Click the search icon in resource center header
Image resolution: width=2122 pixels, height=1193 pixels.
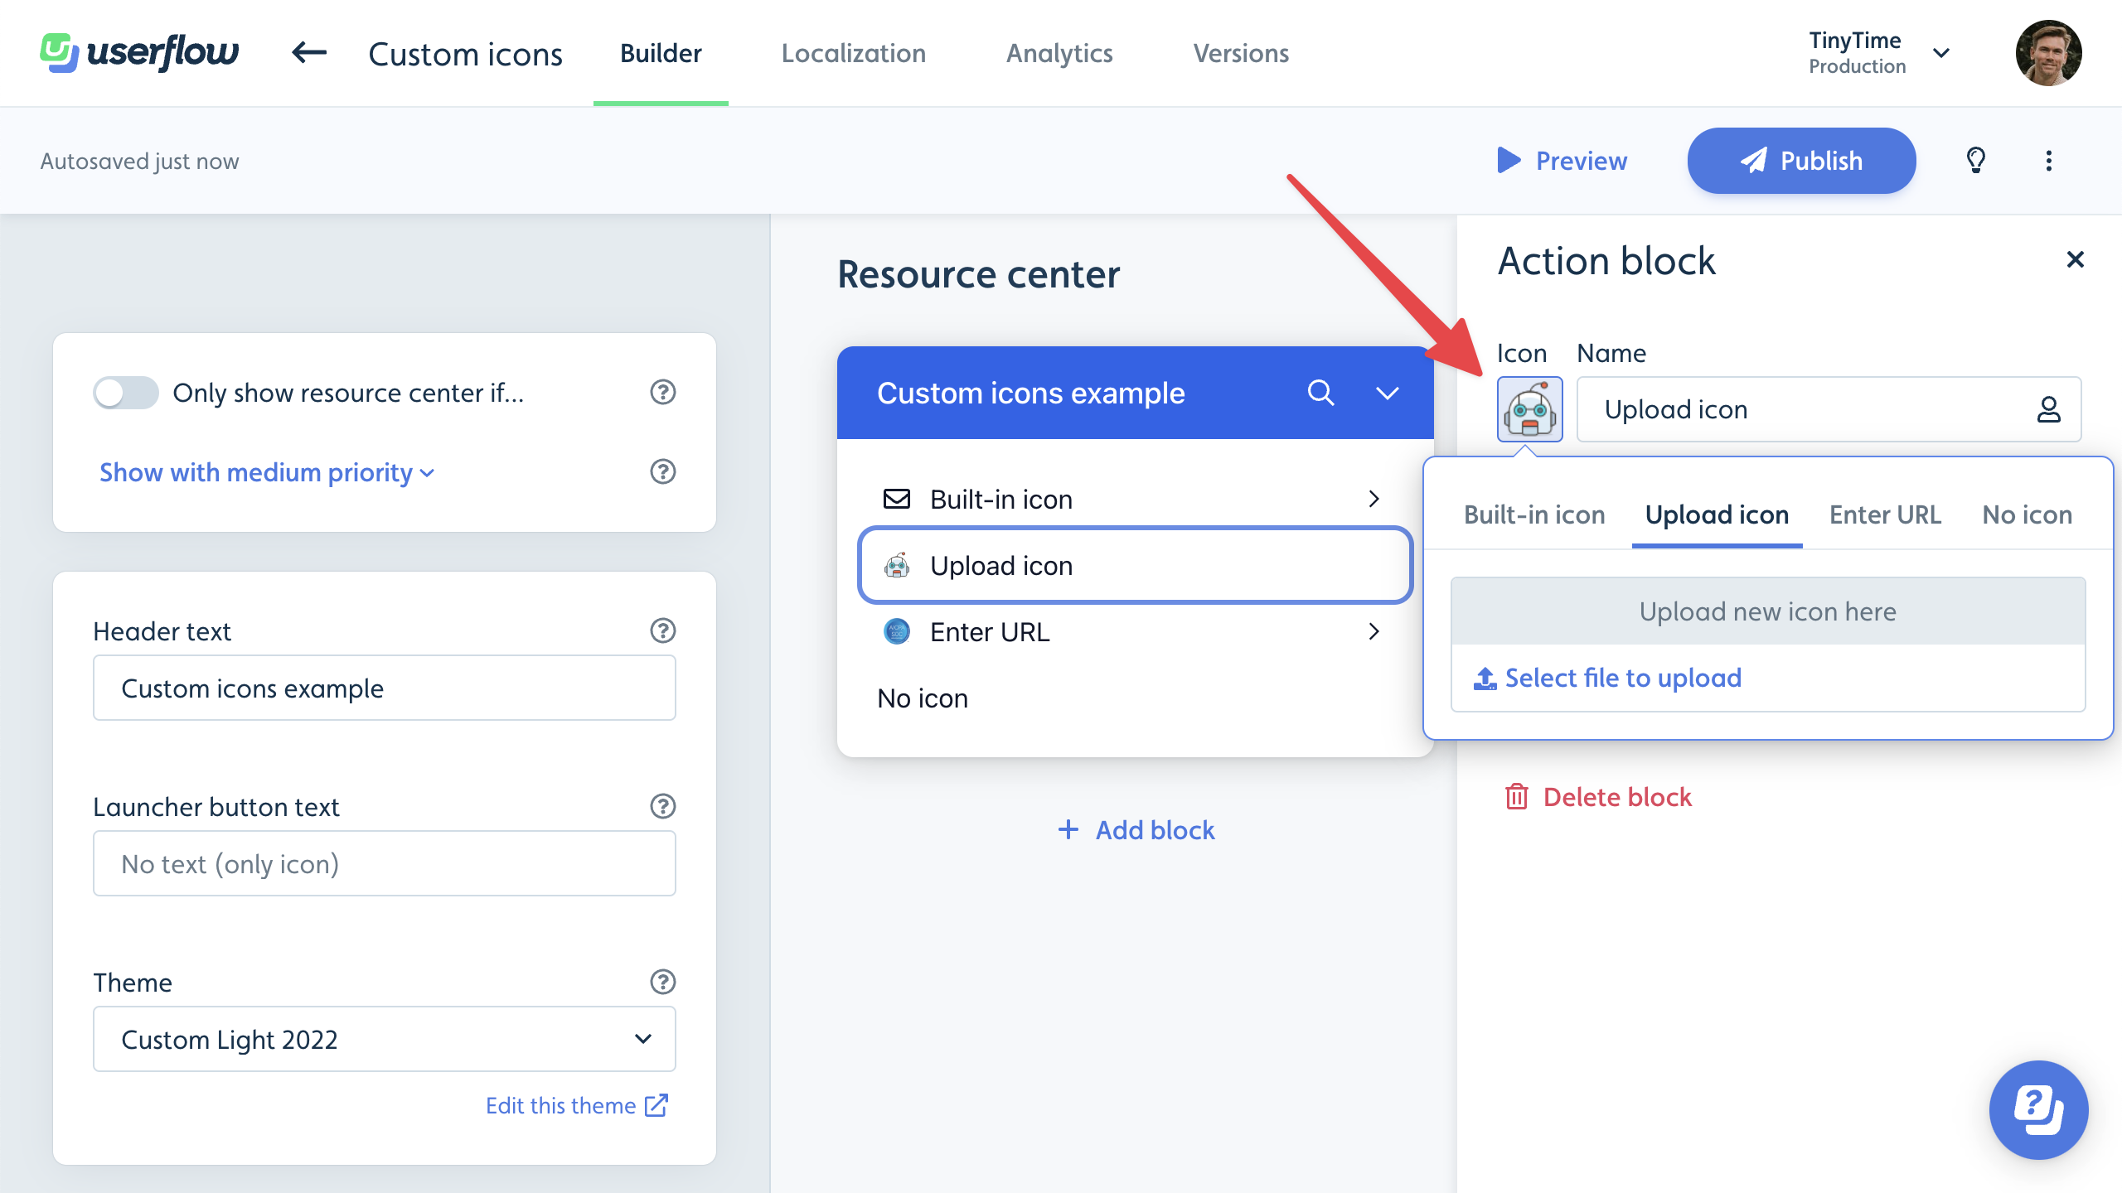pos(1321,393)
